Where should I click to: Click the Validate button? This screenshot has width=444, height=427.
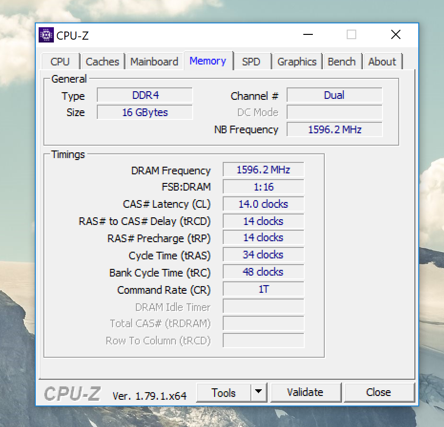click(x=305, y=393)
